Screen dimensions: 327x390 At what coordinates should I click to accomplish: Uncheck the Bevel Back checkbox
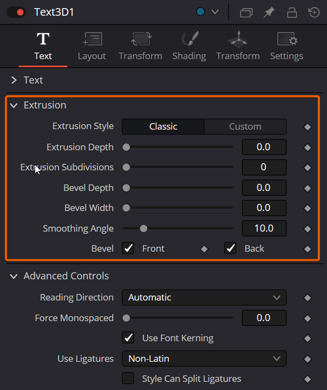[230, 248]
